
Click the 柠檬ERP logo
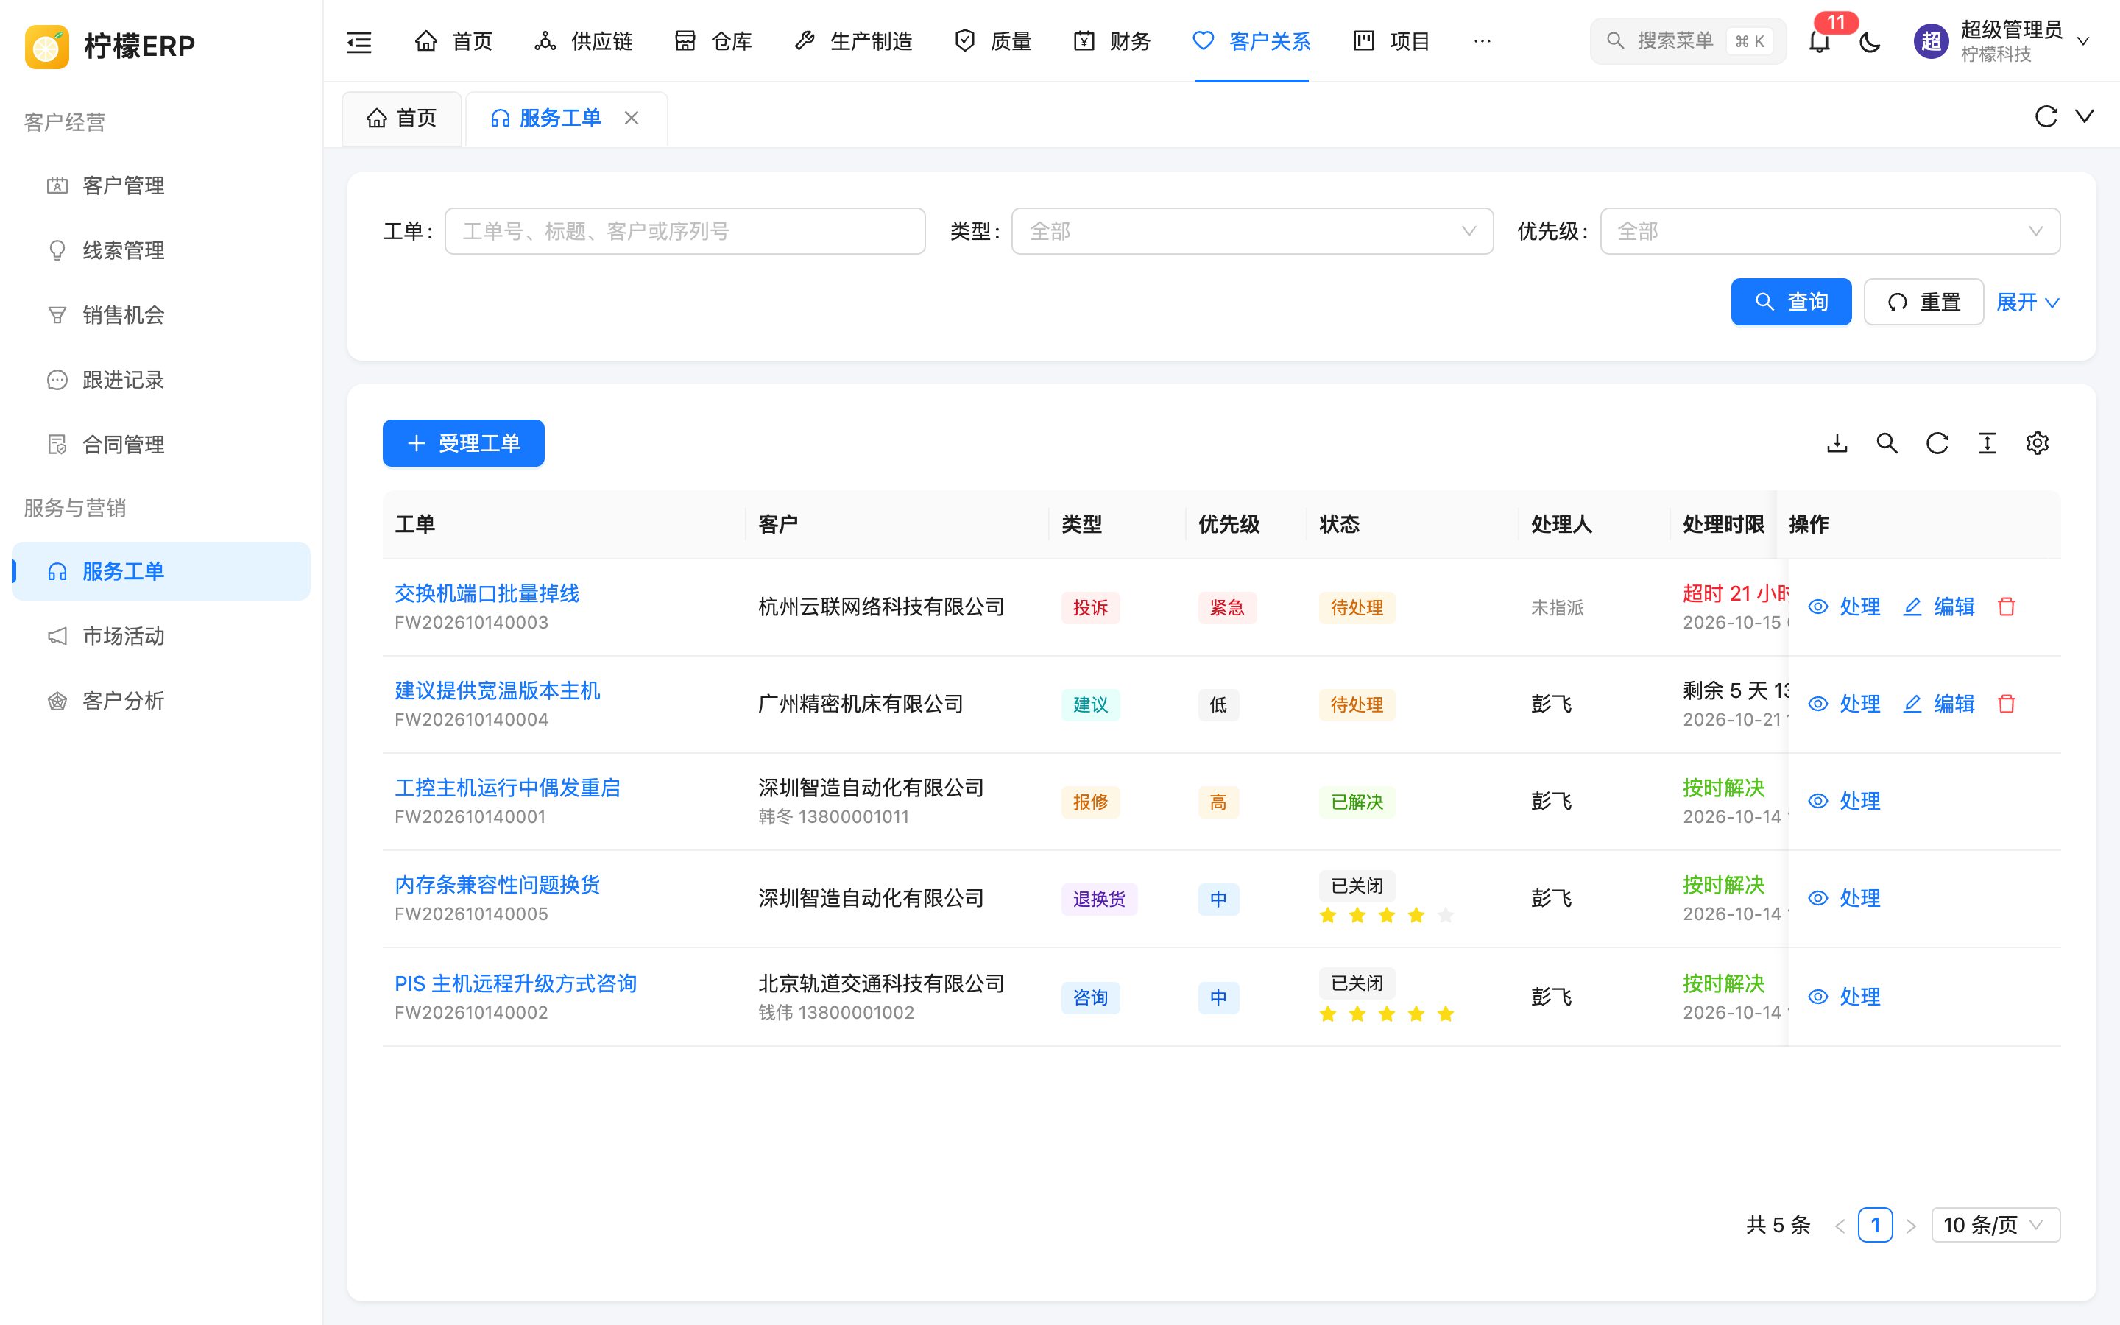tap(110, 46)
